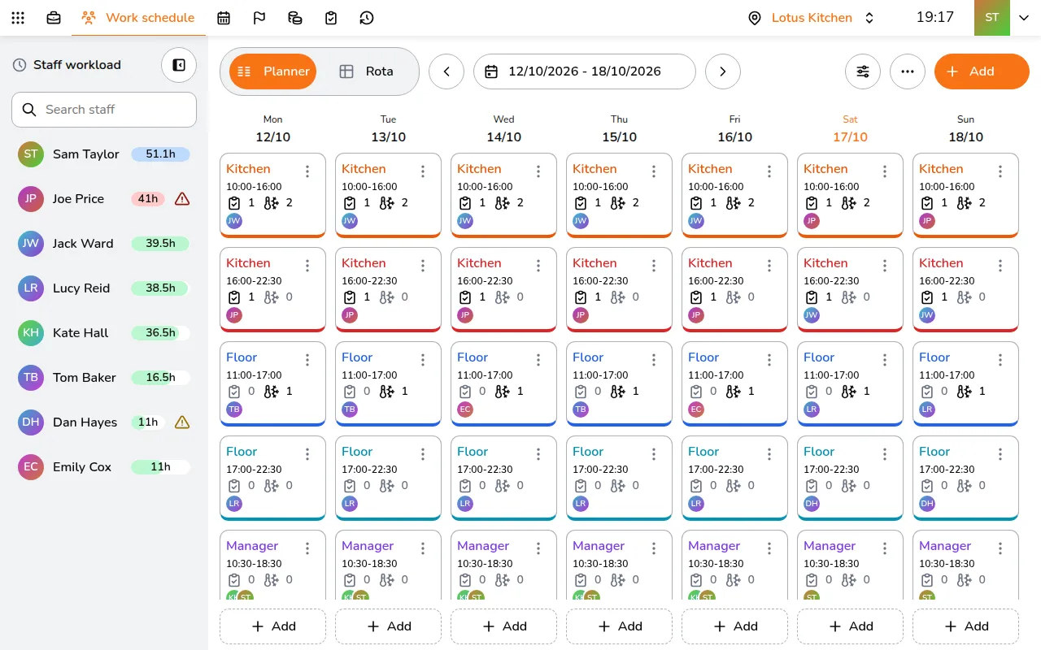Collapse the Staff workload side panel
The width and height of the screenshot is (1041, 650).
click(179, 65)
